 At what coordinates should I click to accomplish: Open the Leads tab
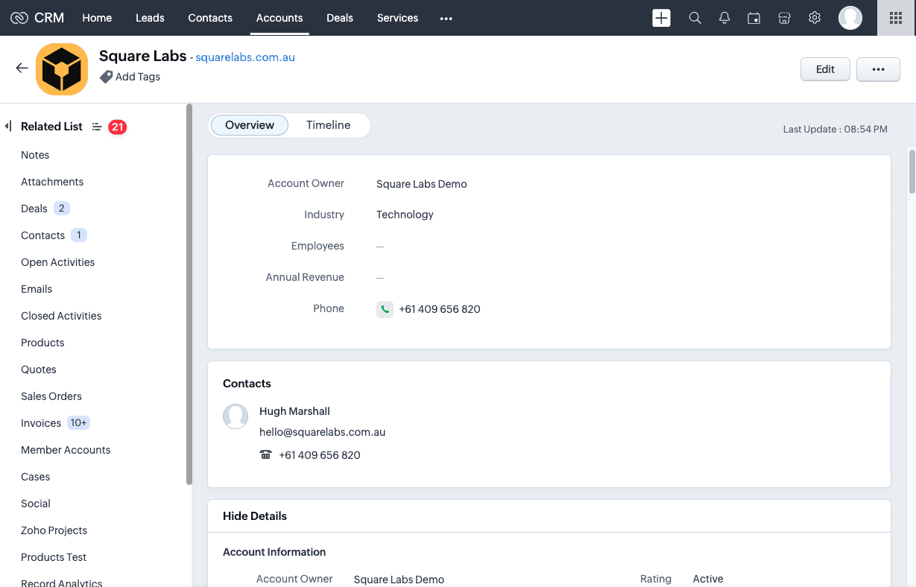coord(150,18)
